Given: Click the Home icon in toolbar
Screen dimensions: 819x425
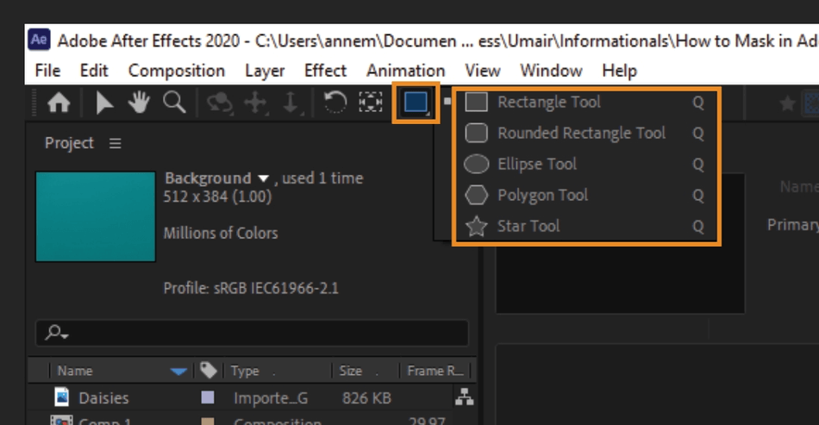Looking at the screenshot, I should (x=59, y=103).
